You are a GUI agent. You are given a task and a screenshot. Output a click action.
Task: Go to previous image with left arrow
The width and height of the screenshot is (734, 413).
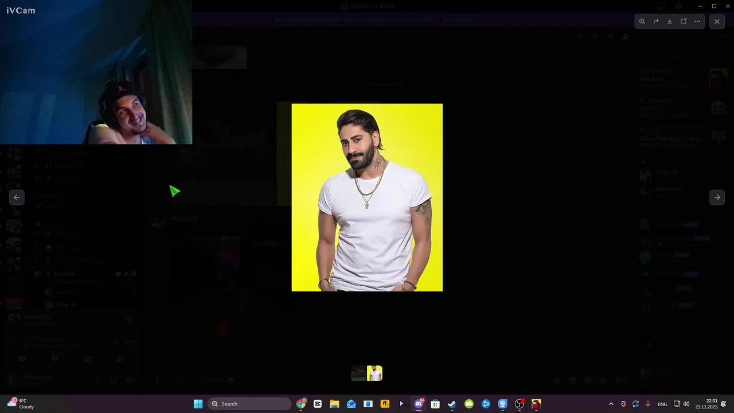[17, 197]
